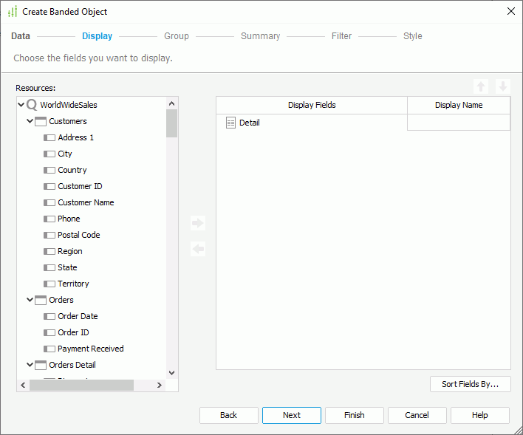This screenshot has height=435, width=523.
Task: Go to the Summary step tab
Action: [x=260, y=36]
